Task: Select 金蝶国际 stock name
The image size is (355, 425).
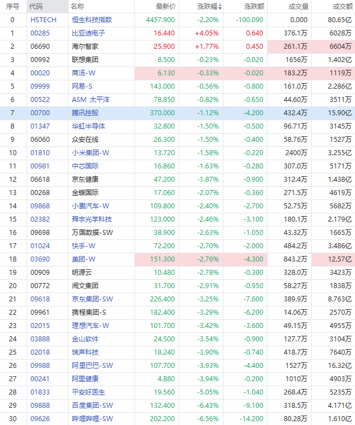Action: [x=85, y=192]
